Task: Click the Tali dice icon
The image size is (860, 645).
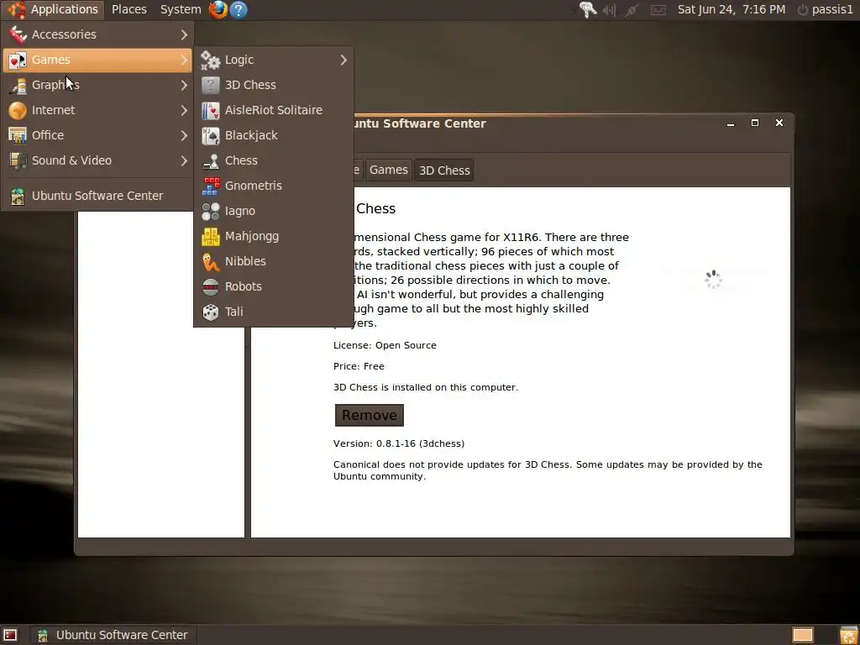Action: 211,312
